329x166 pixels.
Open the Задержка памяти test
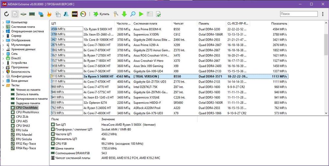click(x=28, y=103)
